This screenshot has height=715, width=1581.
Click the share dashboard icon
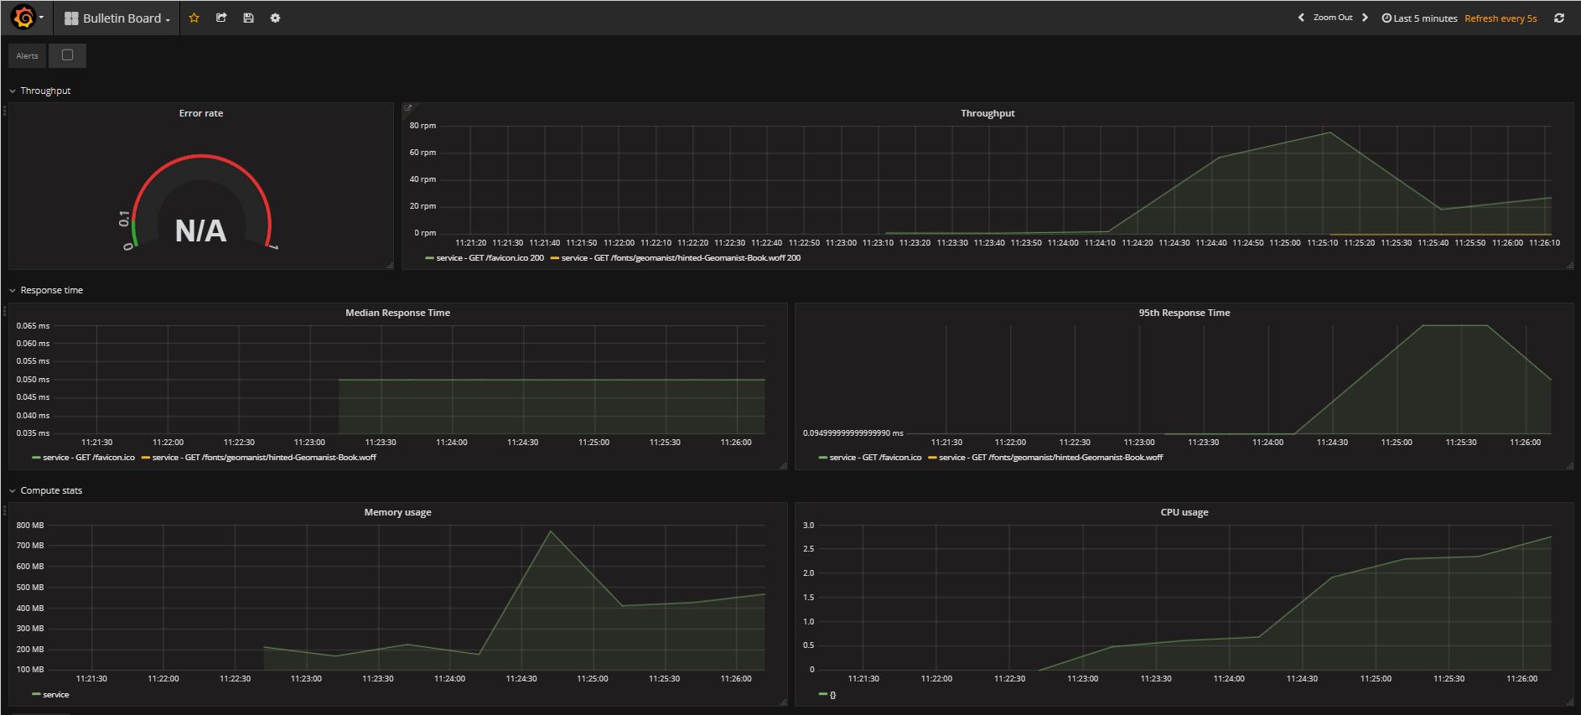pyautogui.click(x=221, y=18)
